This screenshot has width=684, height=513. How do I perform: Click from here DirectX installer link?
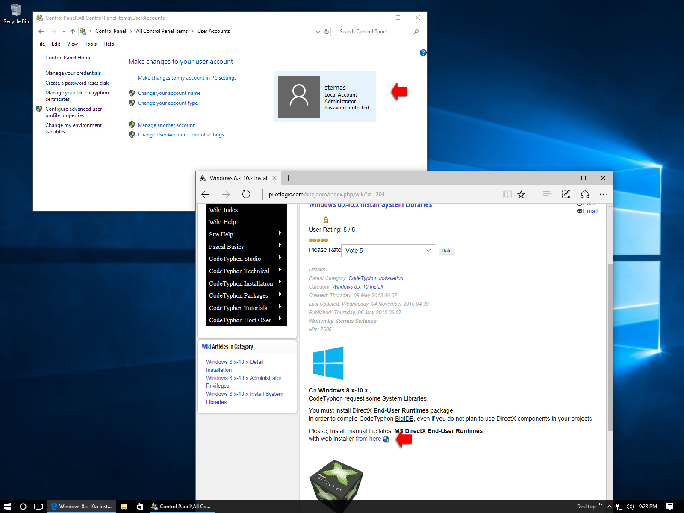click(x=368, y=439)
